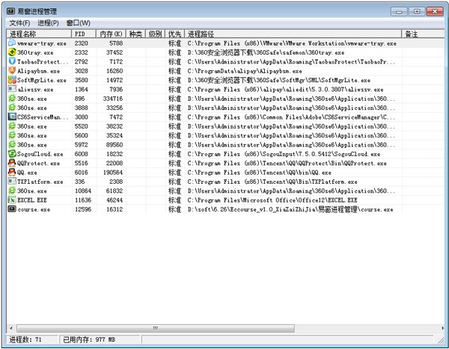Click the memory value 190564
449x349 pixels.
113,173
